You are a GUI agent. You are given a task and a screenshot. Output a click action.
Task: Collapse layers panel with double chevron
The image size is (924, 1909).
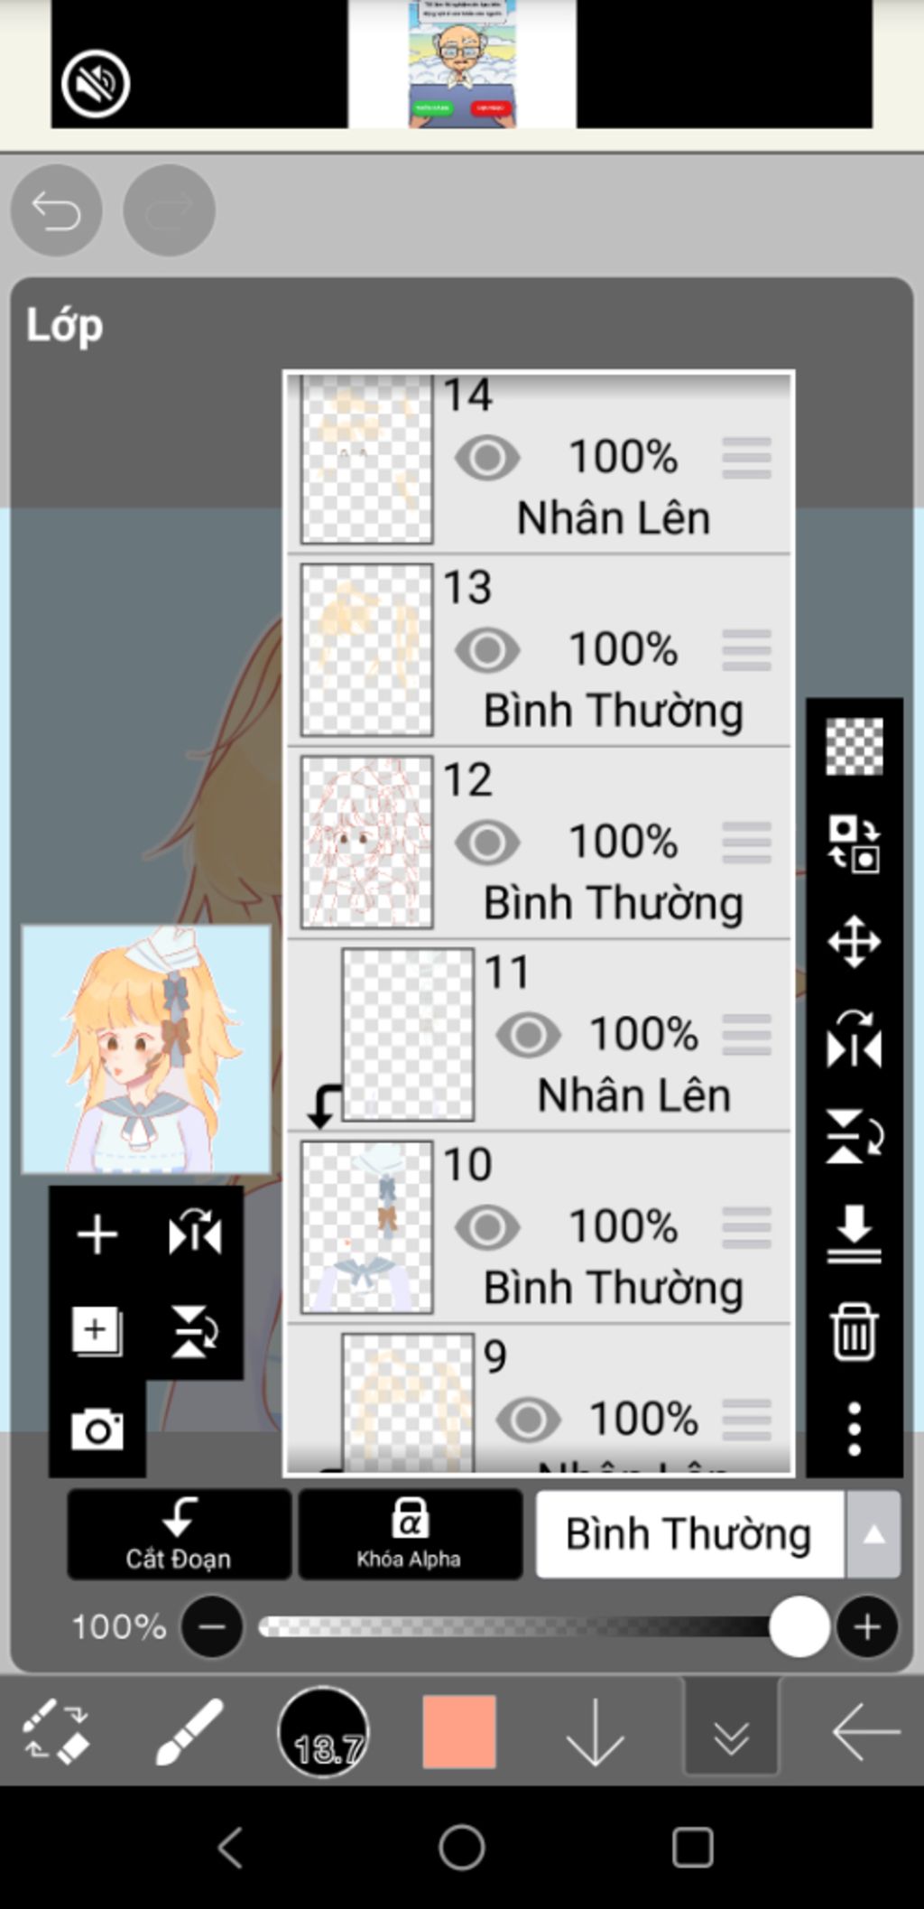coord(731,1731)
